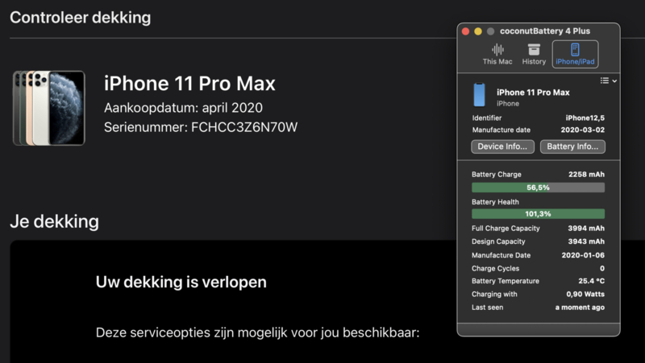
Task: Switch to the History tab label
Action: pos(534,62)
